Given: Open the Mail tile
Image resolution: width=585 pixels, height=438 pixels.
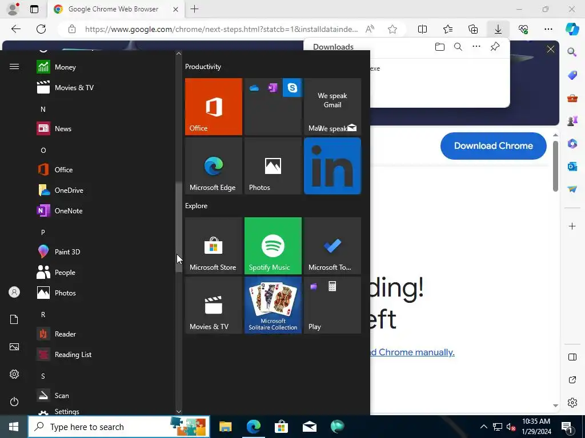Looking at the screenshot, I should click(332, 107).
